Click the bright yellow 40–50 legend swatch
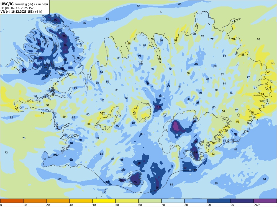Viewport: 277px width, 207px height. (x=104, y=201)
